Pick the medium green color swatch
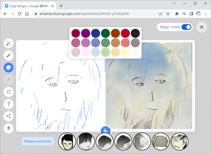Image resolution: width=211 pixels, height=154 pixels. tap(106, 43)
